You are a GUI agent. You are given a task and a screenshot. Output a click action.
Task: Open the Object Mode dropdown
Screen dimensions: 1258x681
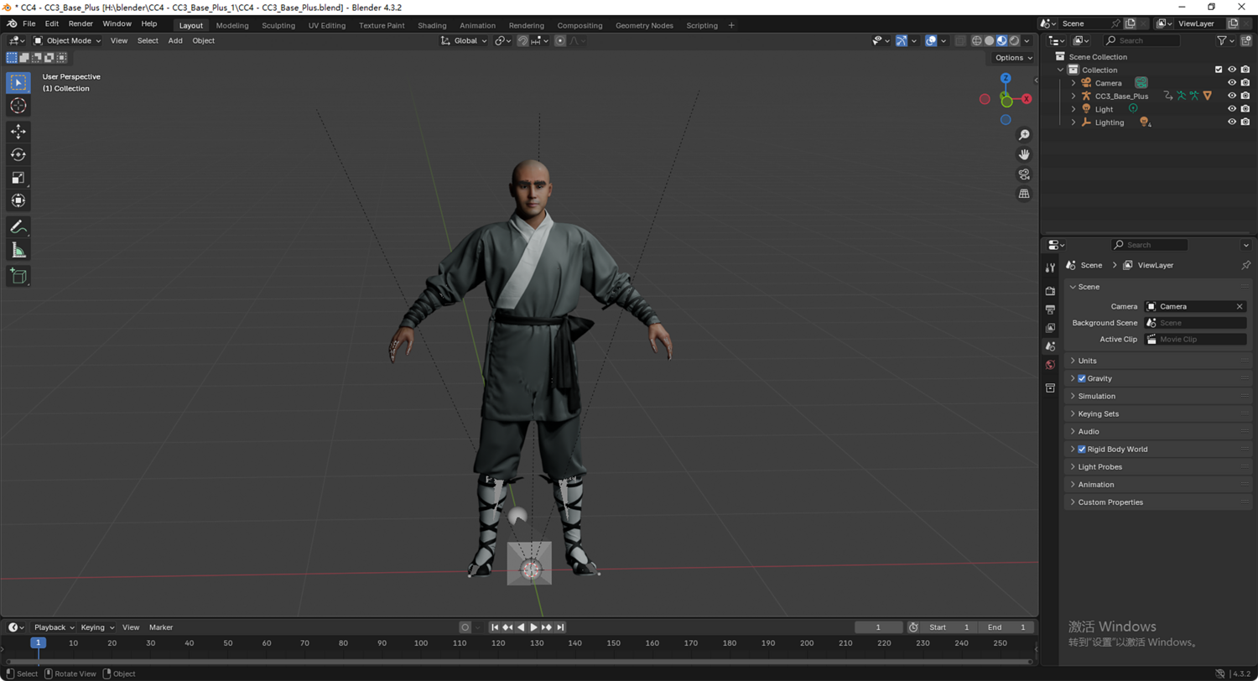click(68, 40)
